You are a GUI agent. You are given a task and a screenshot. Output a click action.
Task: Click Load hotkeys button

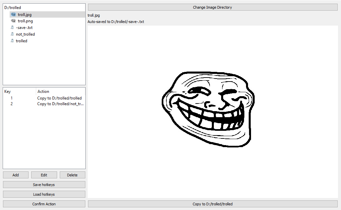point(44,194)
